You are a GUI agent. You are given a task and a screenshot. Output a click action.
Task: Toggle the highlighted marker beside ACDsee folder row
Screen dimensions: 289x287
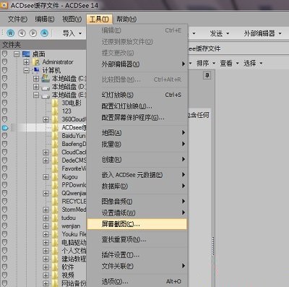[x=5, y=128]
